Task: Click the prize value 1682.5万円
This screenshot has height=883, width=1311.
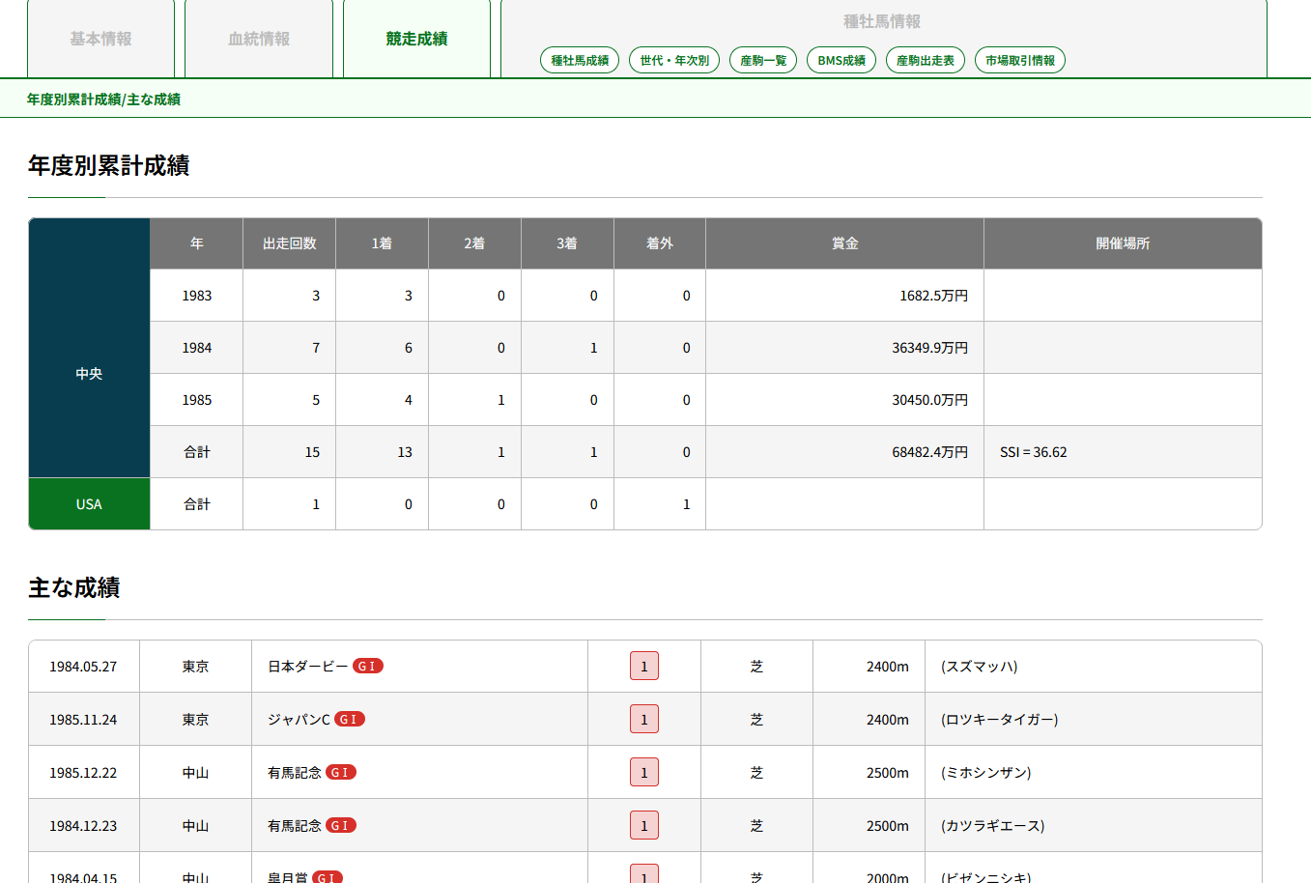Action: pos(933,296)
